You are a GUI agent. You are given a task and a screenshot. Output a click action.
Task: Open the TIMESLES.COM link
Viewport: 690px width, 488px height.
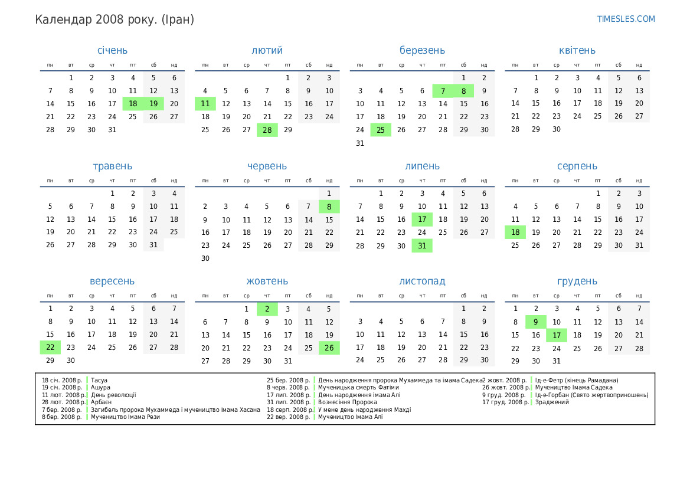click(626, 19)
